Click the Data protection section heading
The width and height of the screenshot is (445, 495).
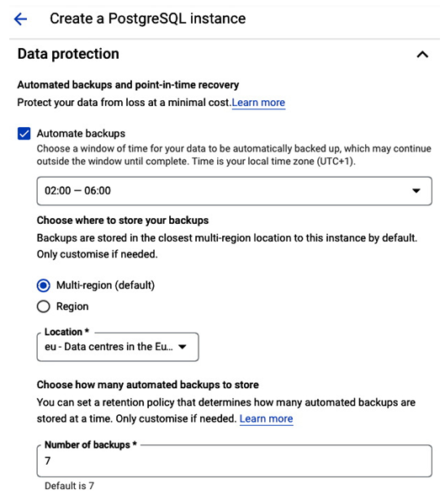[68, 54]
